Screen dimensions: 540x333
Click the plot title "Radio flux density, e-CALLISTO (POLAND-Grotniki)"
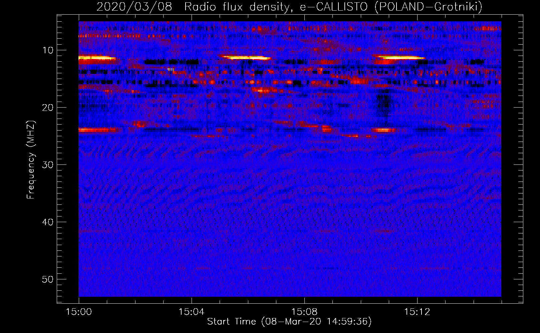tap(333, 7)
